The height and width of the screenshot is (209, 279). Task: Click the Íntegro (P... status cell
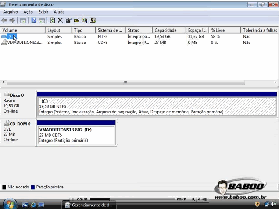(138, 43)
